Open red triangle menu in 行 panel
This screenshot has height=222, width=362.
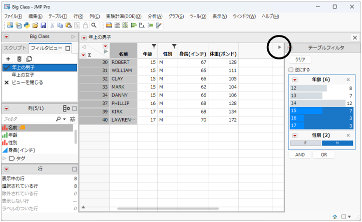click(7, 169)
